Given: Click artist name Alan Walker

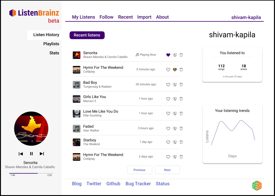Looking at the screenshot, I should pyautogui.click(x=91, y=130).
